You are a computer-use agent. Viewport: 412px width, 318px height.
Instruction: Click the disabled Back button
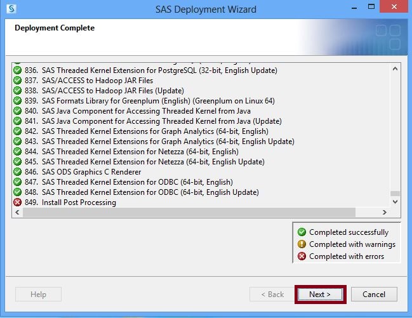[x=272, y=295]
